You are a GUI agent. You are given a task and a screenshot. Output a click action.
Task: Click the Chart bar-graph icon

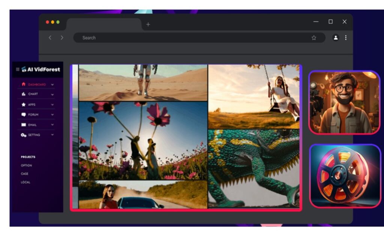point(24,94)
